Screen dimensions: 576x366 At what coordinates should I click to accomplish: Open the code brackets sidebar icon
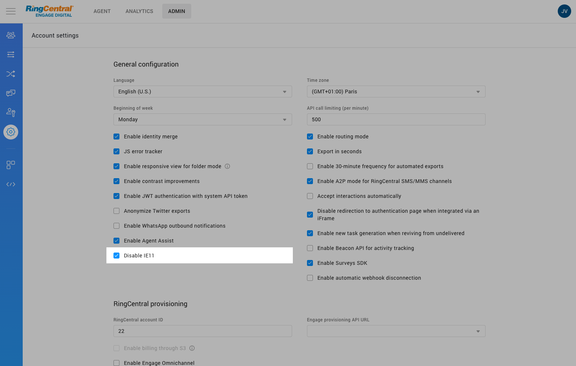[11, 184]
